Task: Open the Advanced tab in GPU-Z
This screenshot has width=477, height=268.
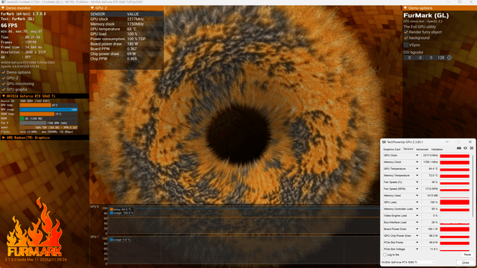Action: 422,149
